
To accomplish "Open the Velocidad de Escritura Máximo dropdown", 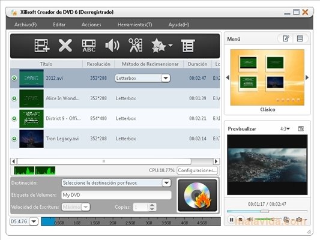I will pyautogui.click(x=86, y=207).
